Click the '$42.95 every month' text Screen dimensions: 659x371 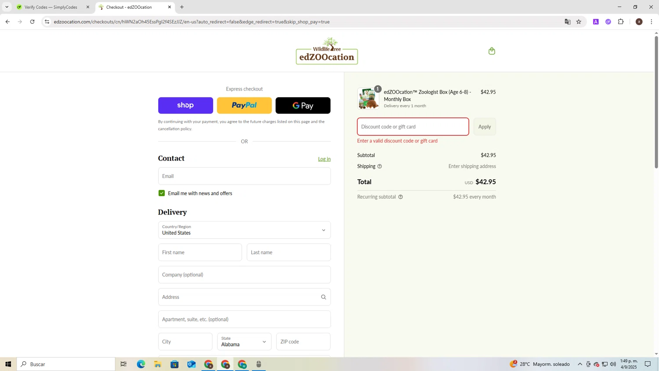click(x=474, y=197)
